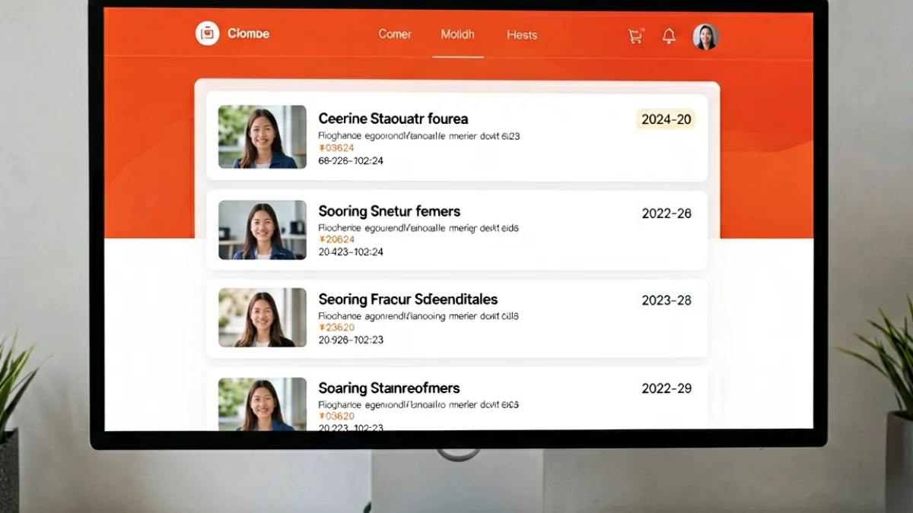Click the photo in Seoring Fracur Sdeenditales card
The width and height of the screenshot is (913, 513).
262,318
